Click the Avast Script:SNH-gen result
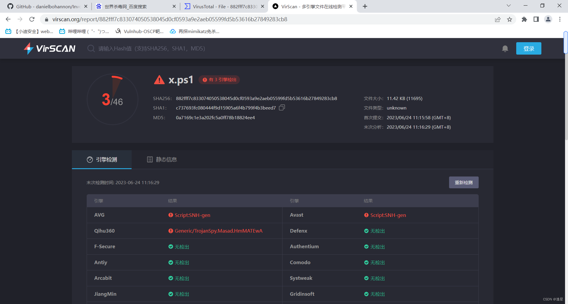The height and width of the screenshot is (304, 568). (385, 215)
